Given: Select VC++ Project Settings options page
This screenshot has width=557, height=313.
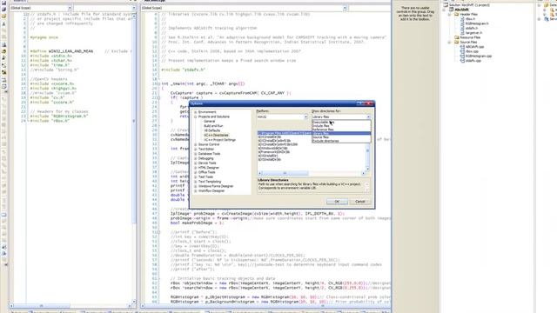Looking at the screenshot, I should 219,140.
